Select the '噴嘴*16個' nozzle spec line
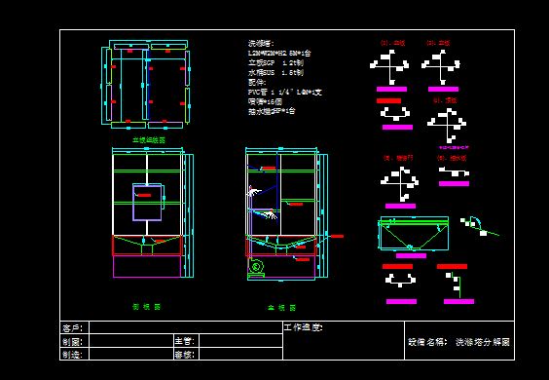This screenshot has height=380, width=549. pyautogui.click(x=265, y=101)
